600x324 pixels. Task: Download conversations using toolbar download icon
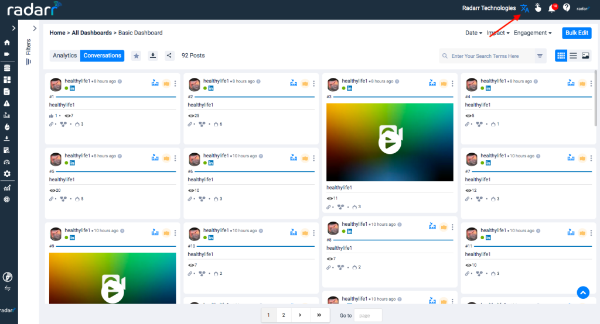pyautogui.click(x=153, y=56)
